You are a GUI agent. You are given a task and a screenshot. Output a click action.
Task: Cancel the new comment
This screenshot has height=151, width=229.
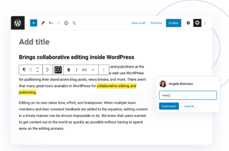coord(189,106)
